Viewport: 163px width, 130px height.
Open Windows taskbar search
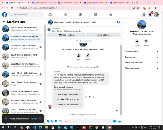(9, 127)
